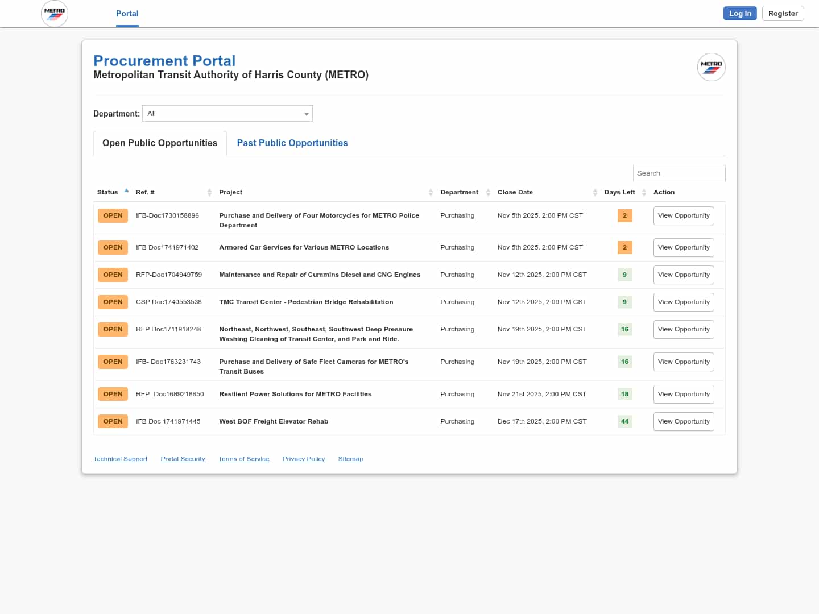Open the Portal navigation item
The height and width of the screenshot is (614, 819).
point(127,14)
